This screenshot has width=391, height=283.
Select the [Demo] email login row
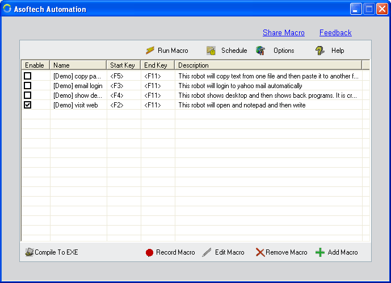click(x=78, y=86)
